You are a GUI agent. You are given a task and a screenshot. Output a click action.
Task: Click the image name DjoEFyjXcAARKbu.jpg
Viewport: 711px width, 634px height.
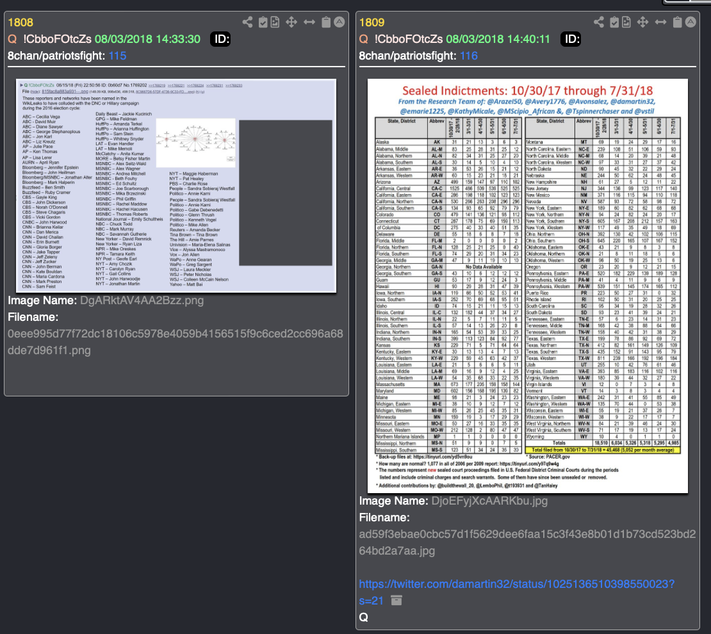click(x=490, y=501)
